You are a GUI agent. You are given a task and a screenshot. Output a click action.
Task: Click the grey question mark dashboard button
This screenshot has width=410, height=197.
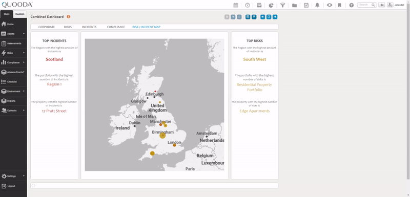[233, 17]
